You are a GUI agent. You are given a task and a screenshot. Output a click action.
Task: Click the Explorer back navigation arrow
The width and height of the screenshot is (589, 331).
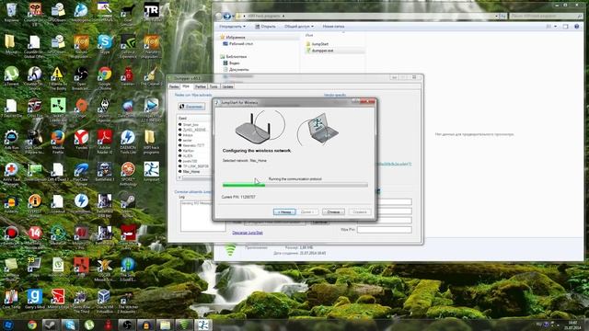click(219, 17)
